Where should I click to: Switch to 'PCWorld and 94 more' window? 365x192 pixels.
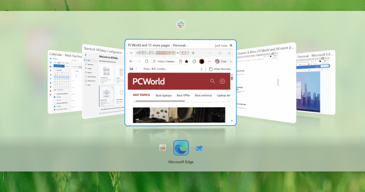[x=266, y=83]
